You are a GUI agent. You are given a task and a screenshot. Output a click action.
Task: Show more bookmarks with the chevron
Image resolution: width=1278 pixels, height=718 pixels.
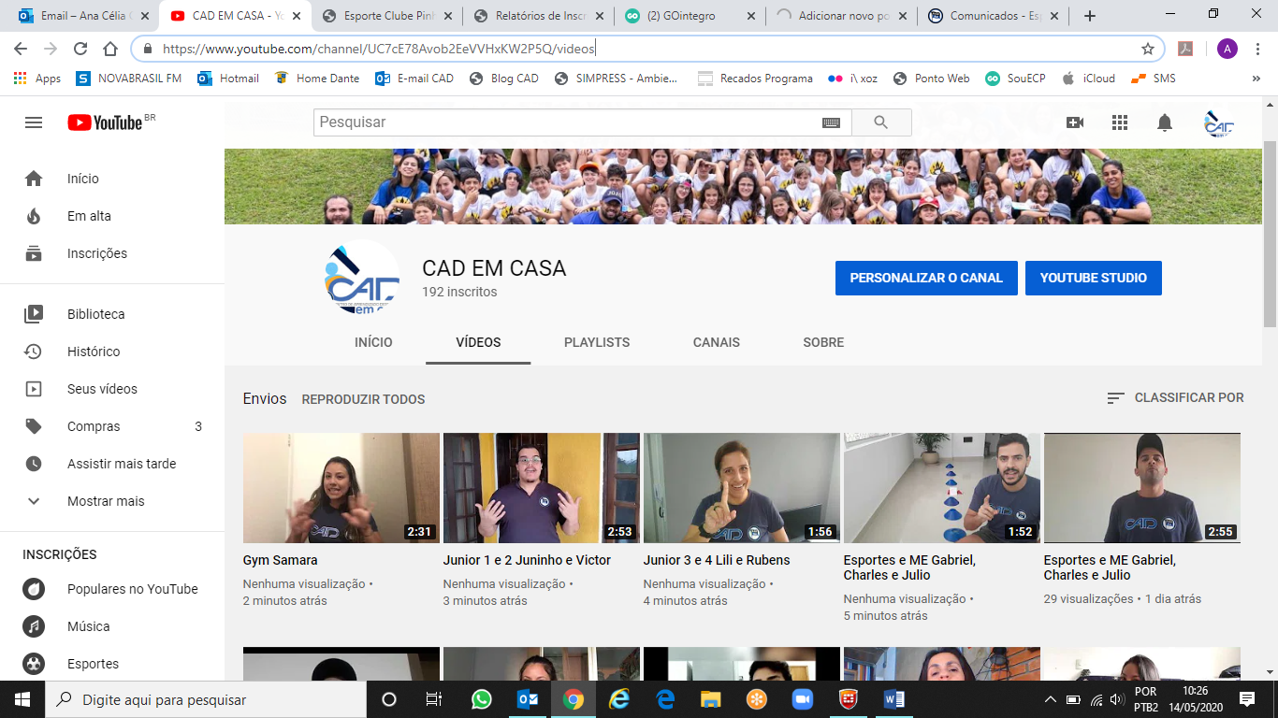1256,79
